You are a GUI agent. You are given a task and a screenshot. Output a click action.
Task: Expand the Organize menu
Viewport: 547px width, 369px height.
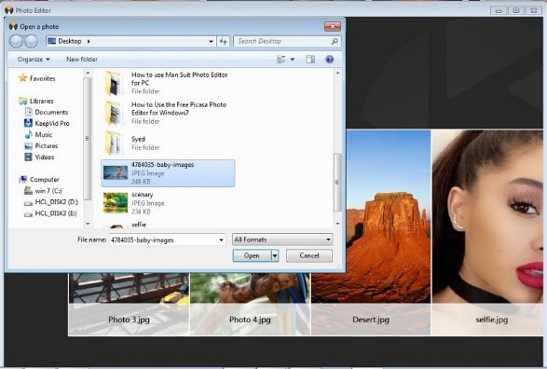point(34,60)
